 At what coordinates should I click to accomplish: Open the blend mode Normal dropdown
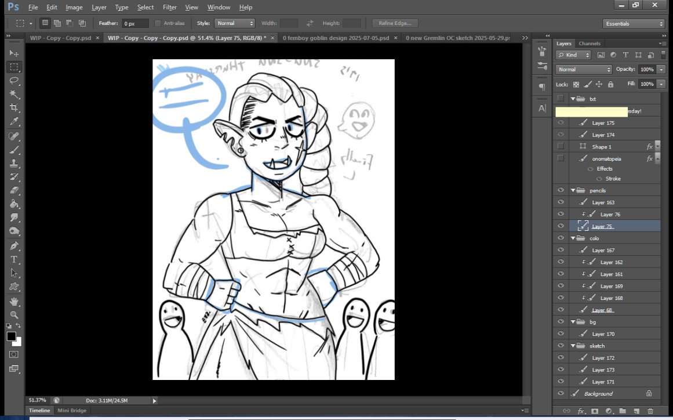tap(584, 70)
